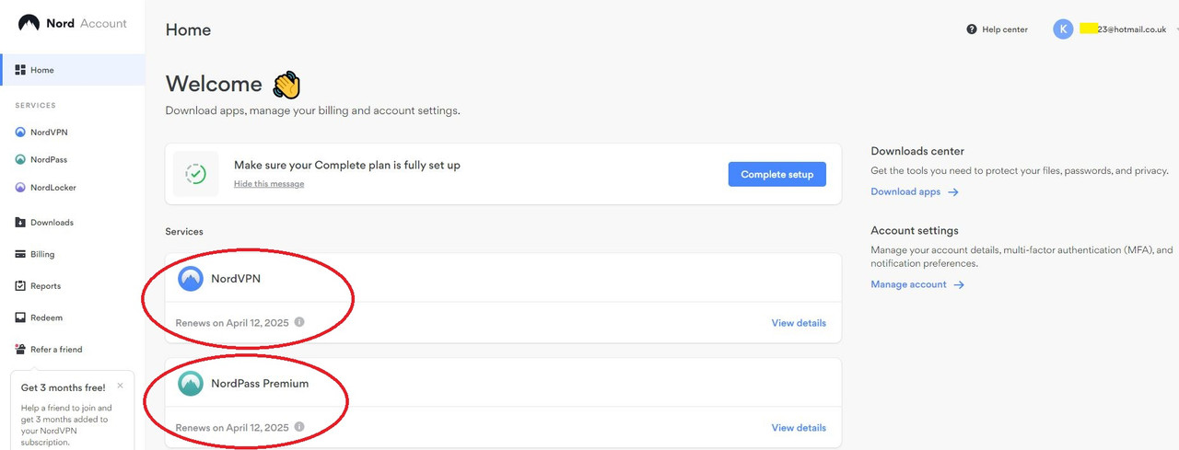Screen dimensions: 1179x450
Task: Open the Manage account link
Action: 917,284
